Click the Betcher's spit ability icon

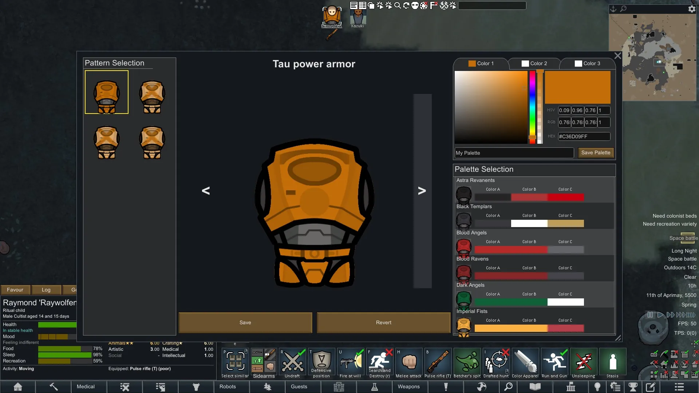tap(467, 361)
